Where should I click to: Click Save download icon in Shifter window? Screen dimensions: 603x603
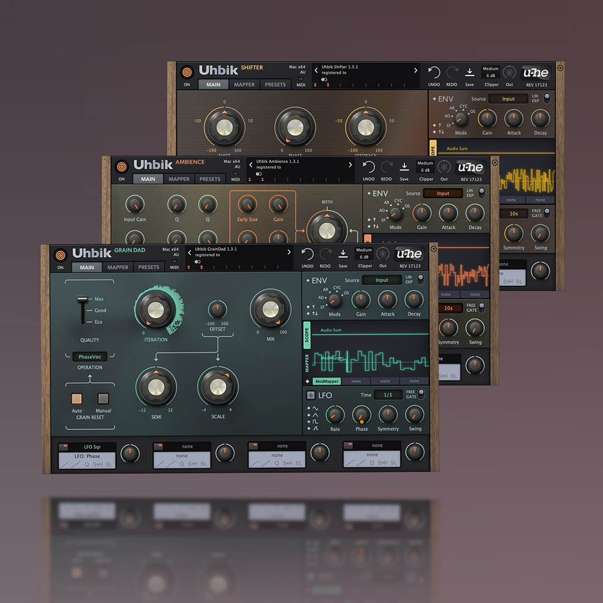(x=470, y=72)
